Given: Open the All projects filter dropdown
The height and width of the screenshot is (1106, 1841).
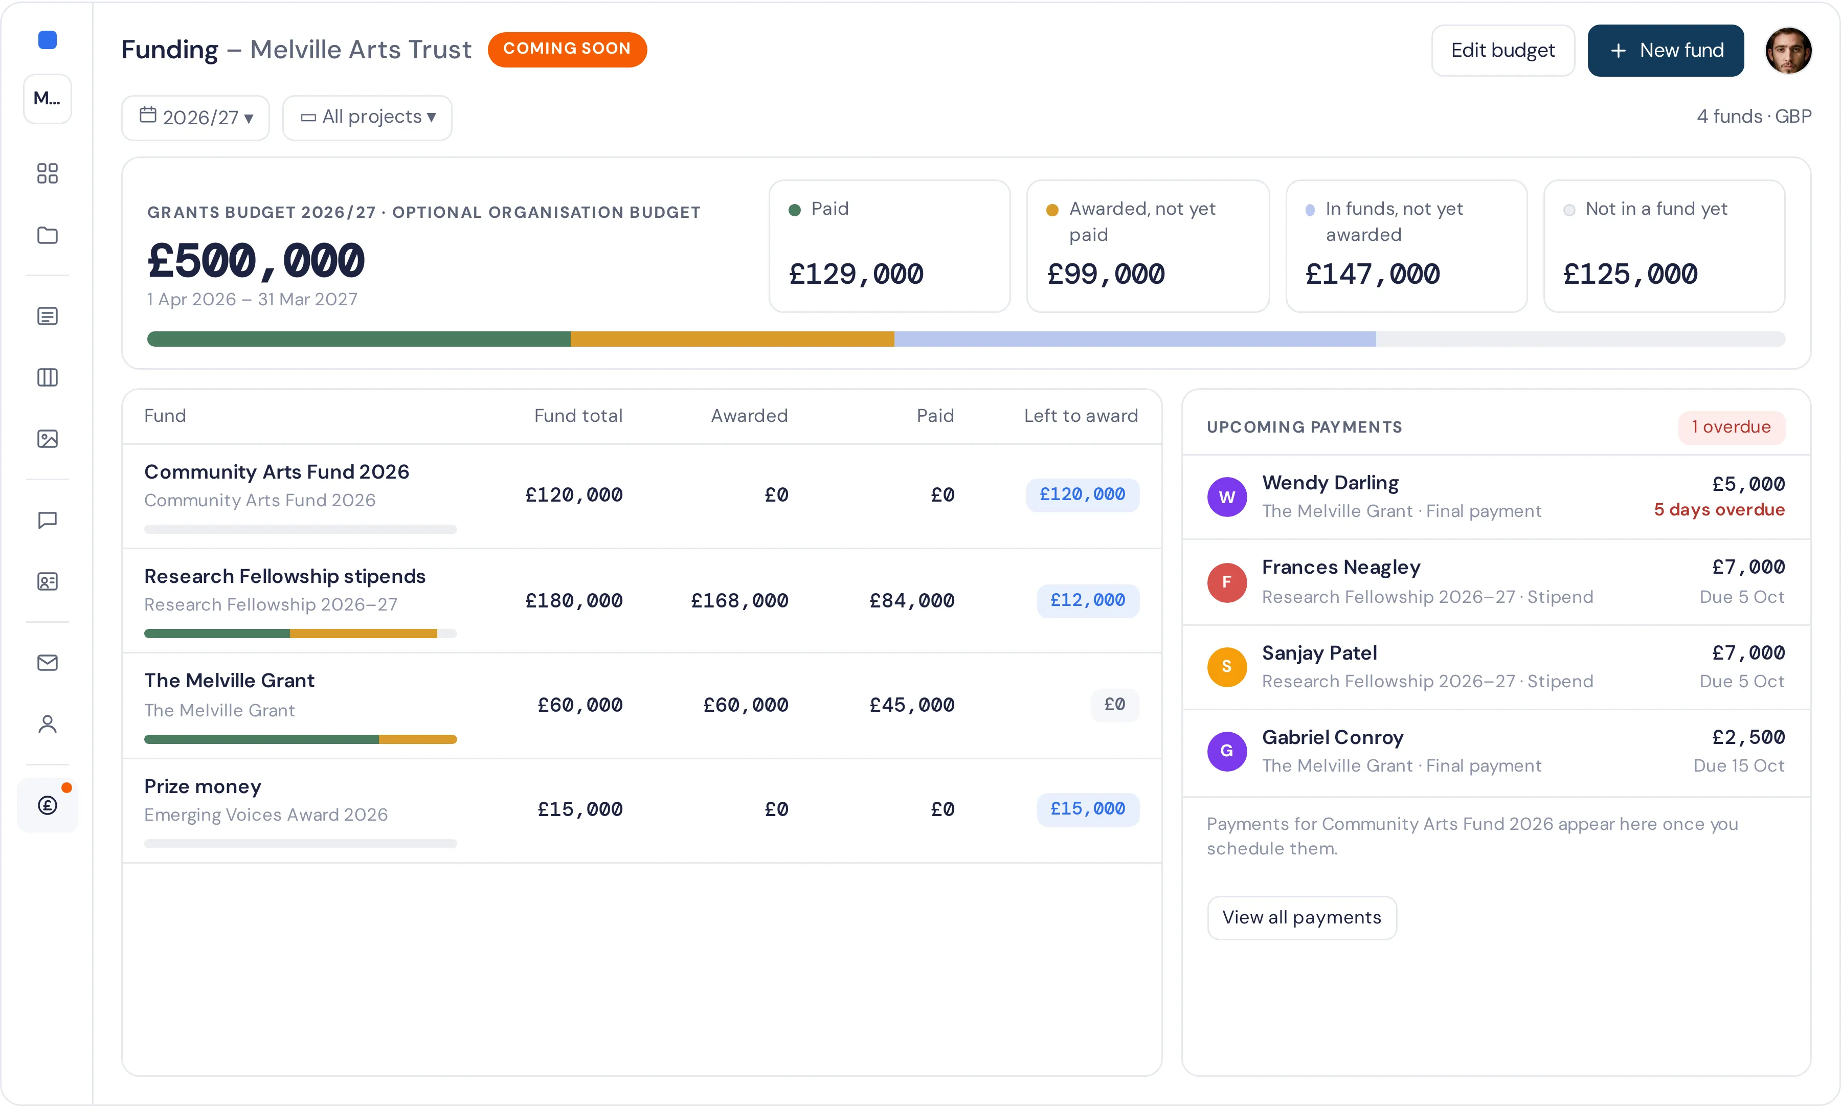Looking at the screenshot, I should tap(367, 118).
